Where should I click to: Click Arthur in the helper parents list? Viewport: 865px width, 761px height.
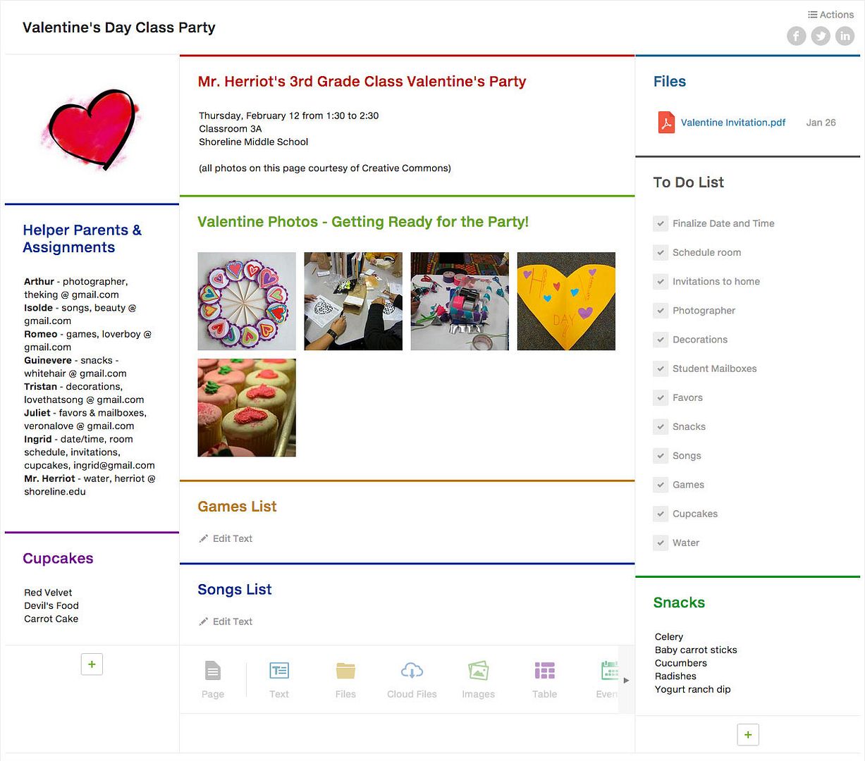pyautogui.click(x=39, y=281)
